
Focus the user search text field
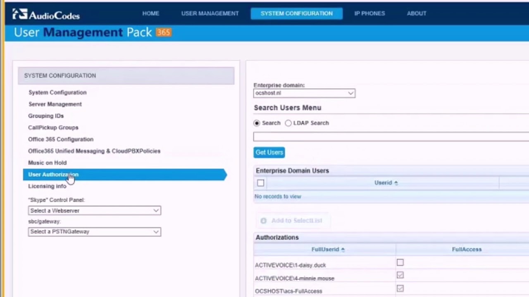point(391,137)
